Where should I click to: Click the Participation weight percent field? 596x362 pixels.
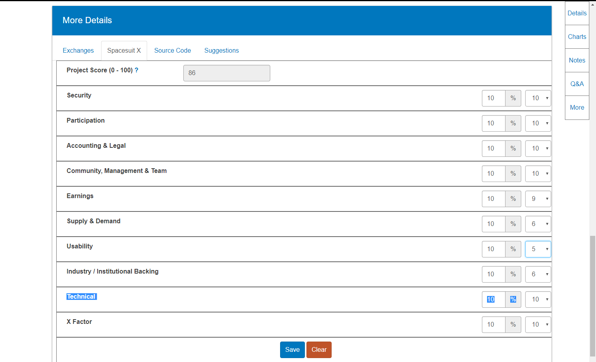494,123
